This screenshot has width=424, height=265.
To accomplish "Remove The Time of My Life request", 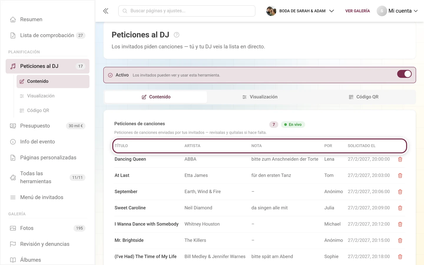I will pyautogui.click(x=400, y=257).
